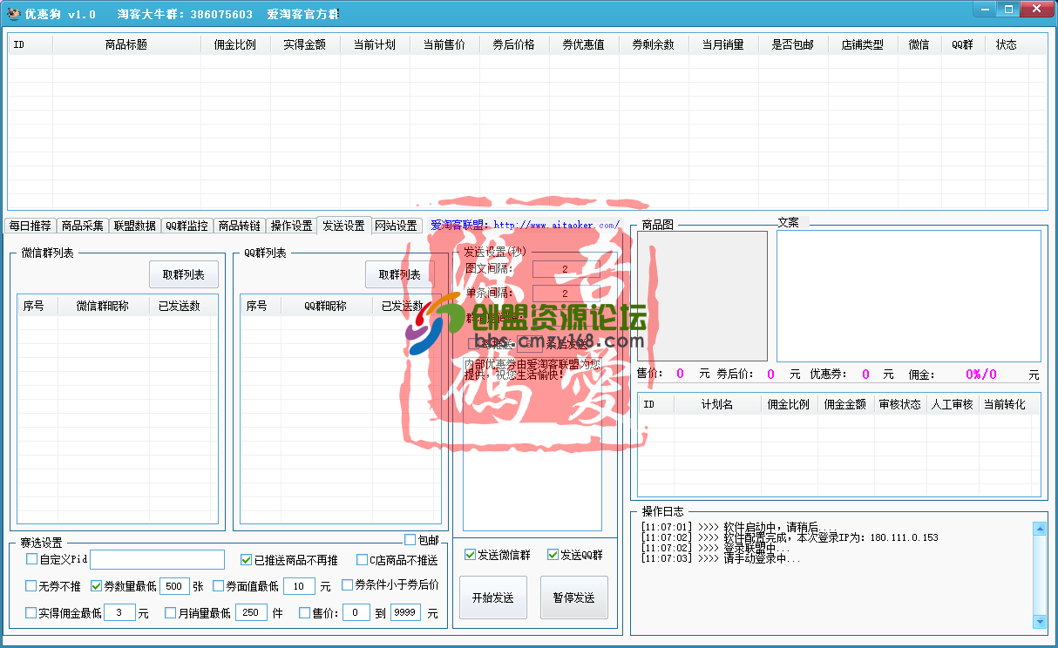Image resolution: width=1058 pixels, height=648 pixels.
Task: Click the 是否包邮 column header
Action: click(x=793, y=44)
